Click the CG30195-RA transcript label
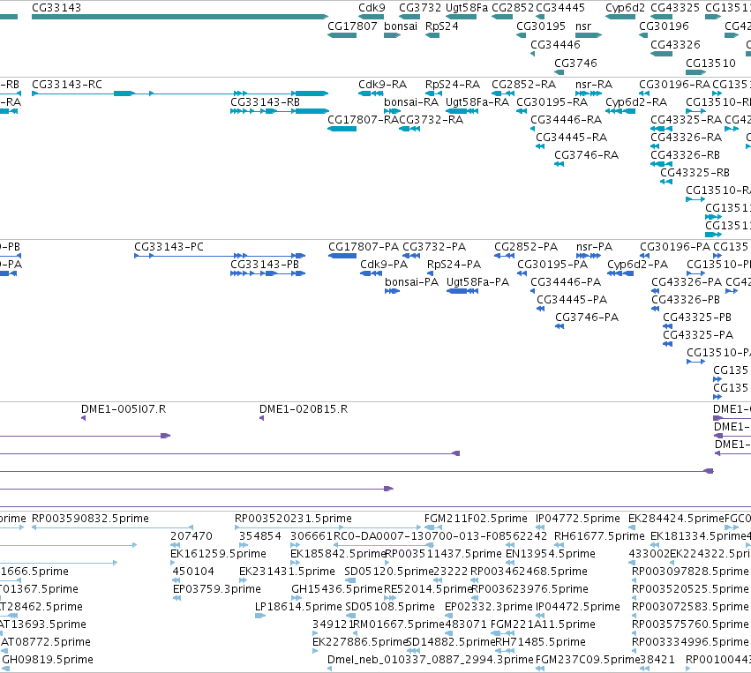The image size is (751, 673). click(x=552, y=102)
